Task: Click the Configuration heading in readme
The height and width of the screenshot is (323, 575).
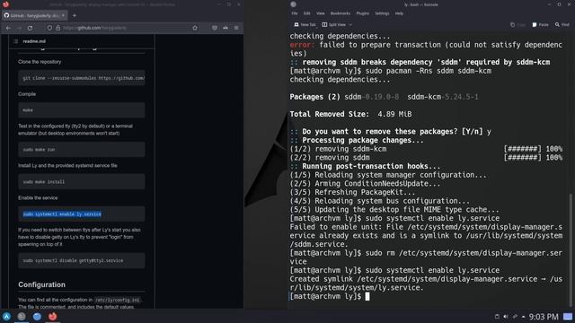Action: pos(42,284)
